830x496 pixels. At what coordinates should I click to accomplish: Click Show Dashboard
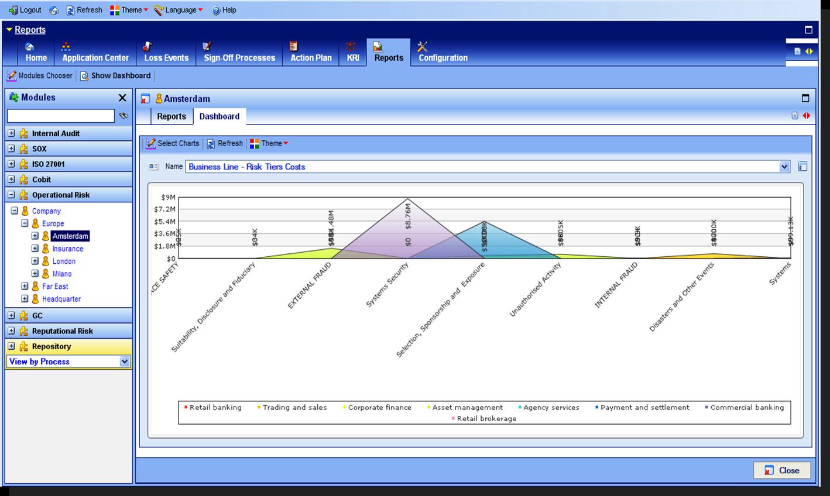(115, 75)
